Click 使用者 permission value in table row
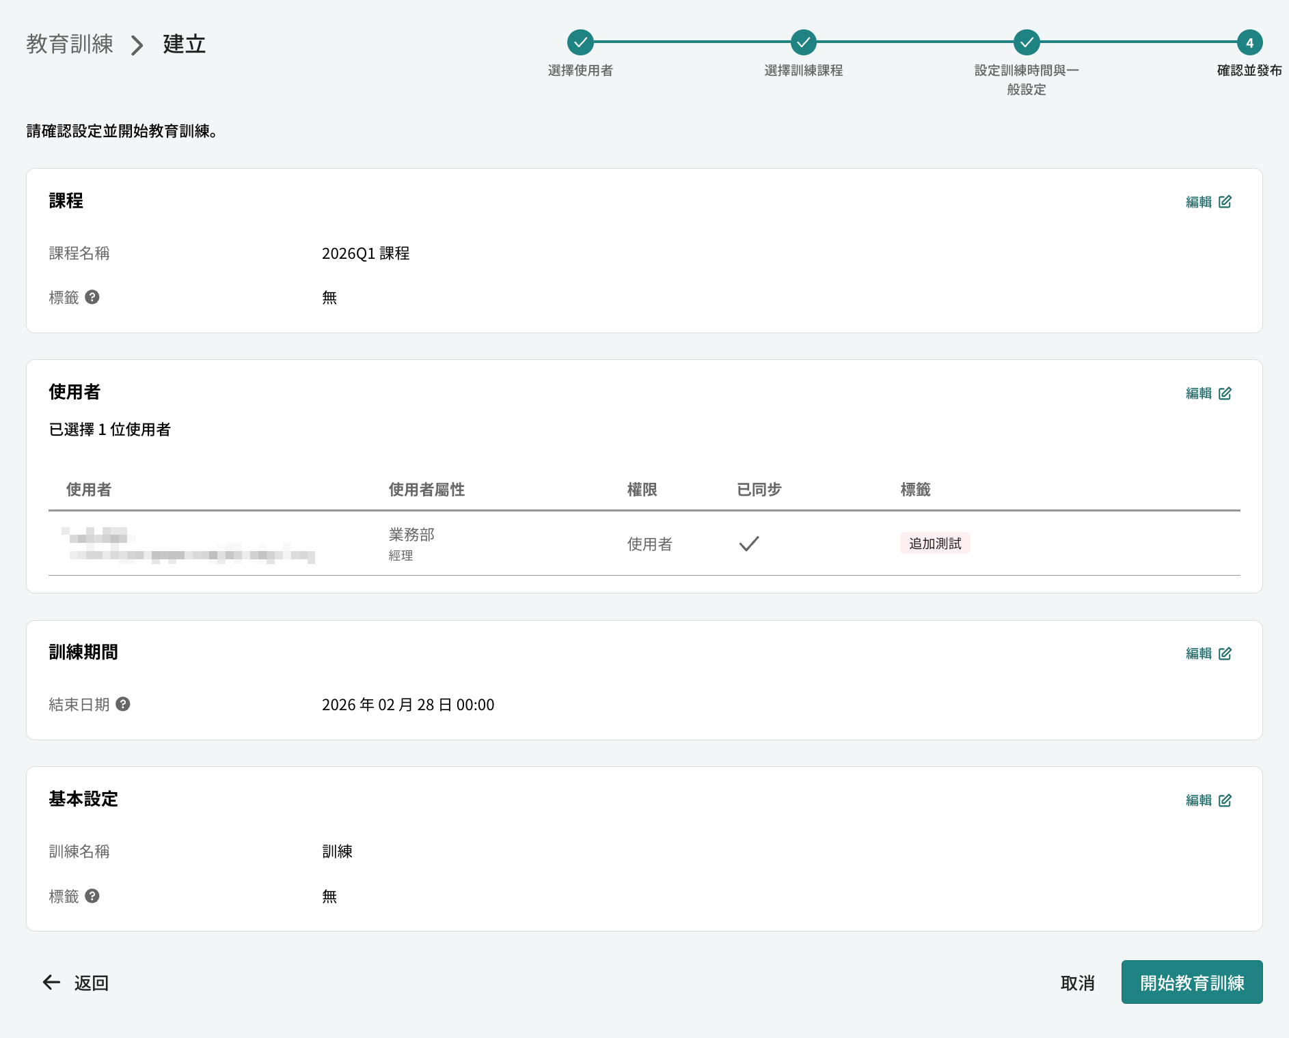 coord(650,544)
